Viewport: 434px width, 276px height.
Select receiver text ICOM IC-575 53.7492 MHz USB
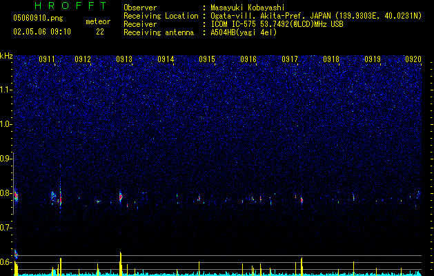(x=277, y=24)
